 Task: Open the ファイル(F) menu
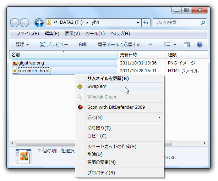click(x=28, y=34)
